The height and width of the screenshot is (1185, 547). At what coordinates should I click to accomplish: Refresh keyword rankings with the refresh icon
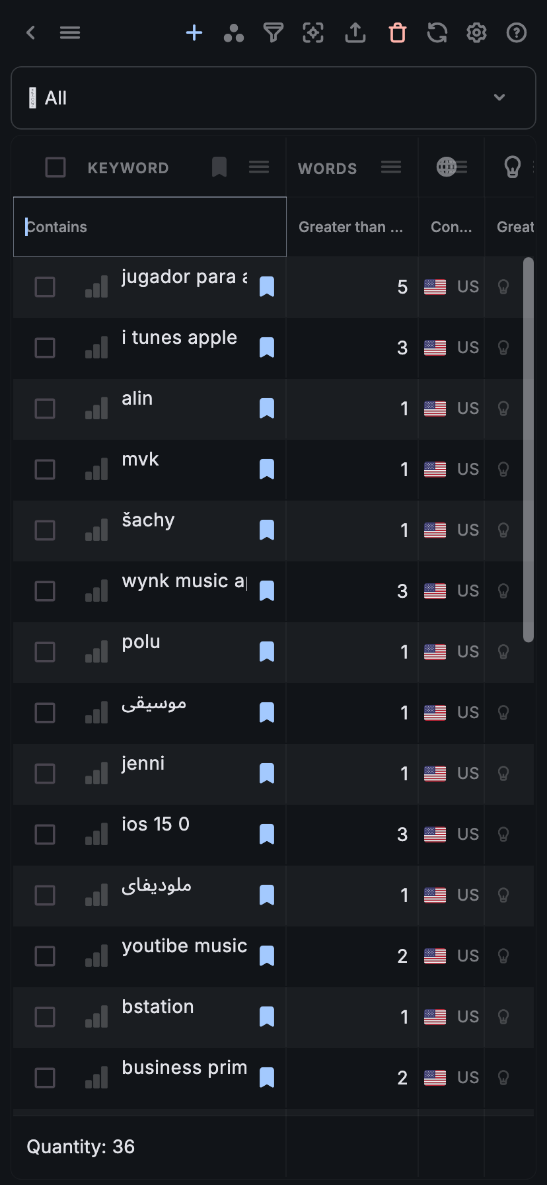coord(437,32)
